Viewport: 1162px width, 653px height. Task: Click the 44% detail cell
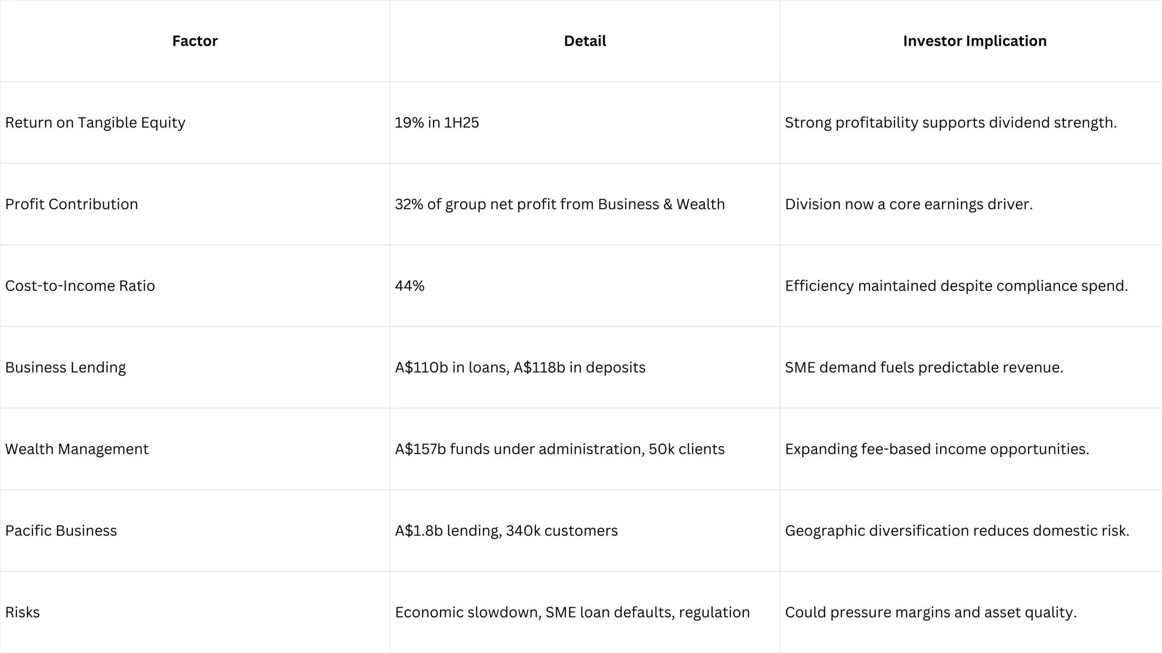coord(409,286)
